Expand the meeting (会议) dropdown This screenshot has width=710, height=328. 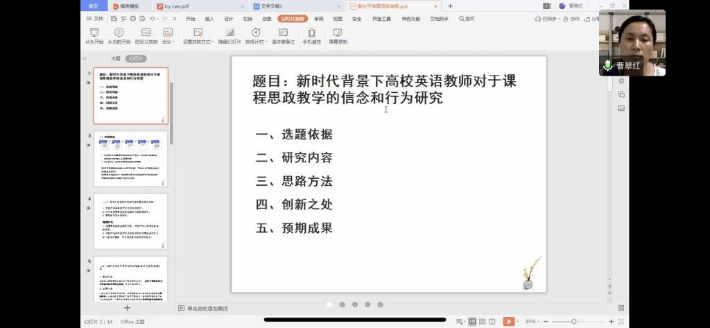[168, 36]
